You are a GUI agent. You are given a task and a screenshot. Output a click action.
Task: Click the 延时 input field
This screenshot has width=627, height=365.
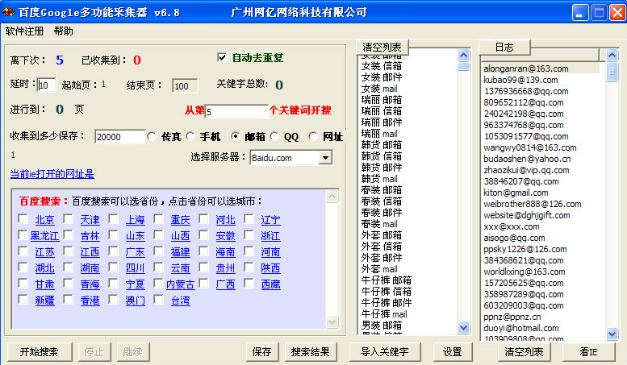(x=46, y=85)
